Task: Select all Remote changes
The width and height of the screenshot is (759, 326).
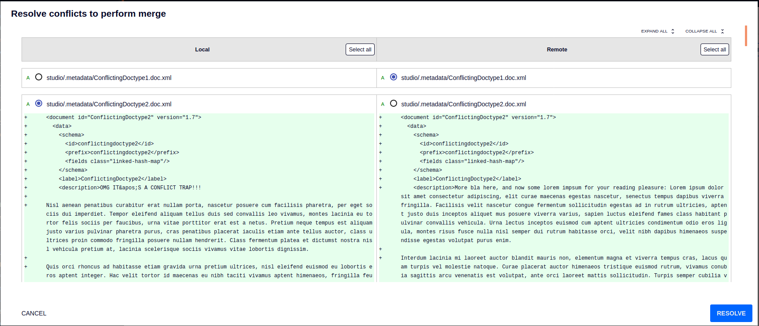Action: 715,50
